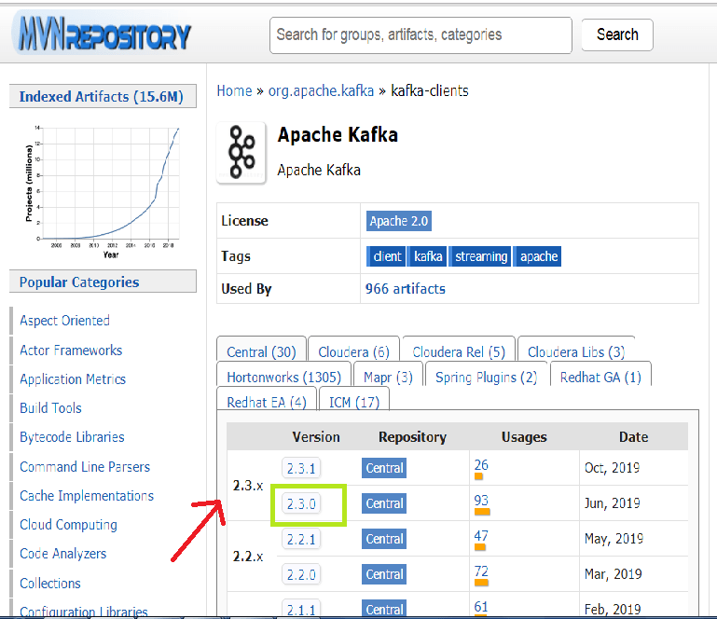Click the search input field
This screenshot has height=619, width=717.
point(421,35)
